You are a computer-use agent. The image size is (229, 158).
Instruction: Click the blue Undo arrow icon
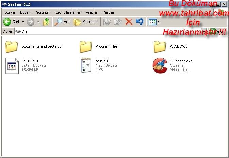click(x=140, y=22)
